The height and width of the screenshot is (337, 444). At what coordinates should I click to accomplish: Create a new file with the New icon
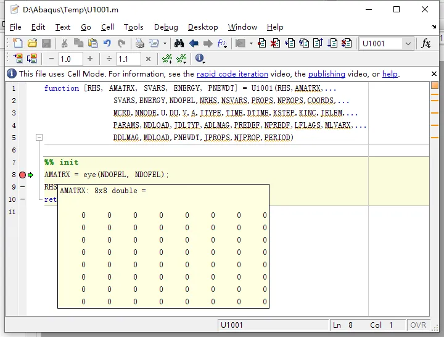pos(18,43)
